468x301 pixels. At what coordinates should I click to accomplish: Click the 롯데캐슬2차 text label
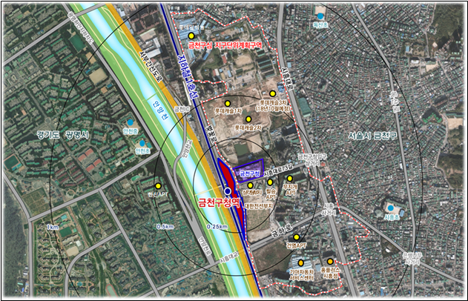click(x=248, y=128)
